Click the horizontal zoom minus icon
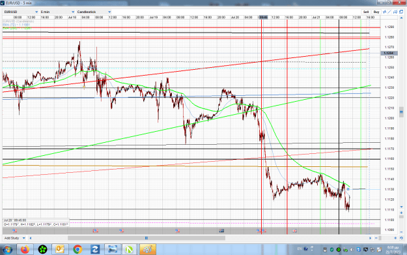407x255 pixels. point(376,238)
